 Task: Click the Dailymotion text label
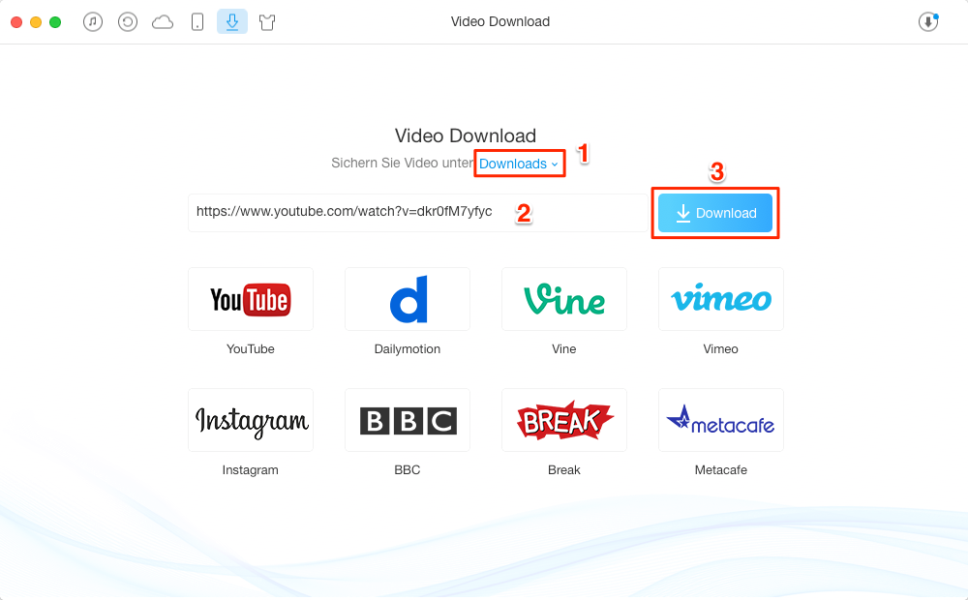coord(408,348)
